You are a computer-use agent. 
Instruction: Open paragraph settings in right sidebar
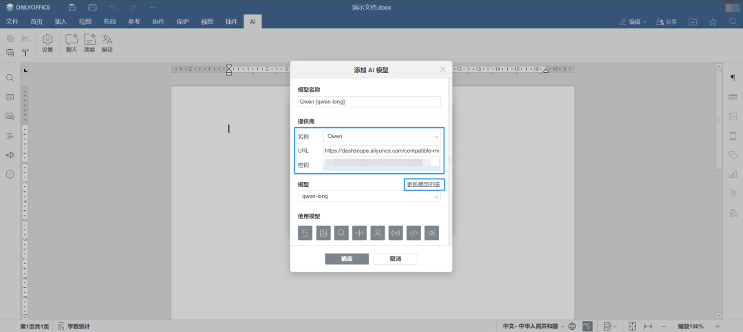pos(733,78)
